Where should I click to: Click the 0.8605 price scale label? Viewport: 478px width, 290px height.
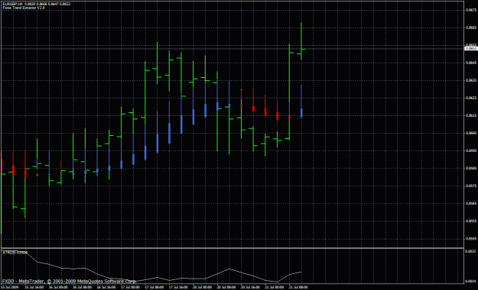pyautogui.click(x=471, y=133)
